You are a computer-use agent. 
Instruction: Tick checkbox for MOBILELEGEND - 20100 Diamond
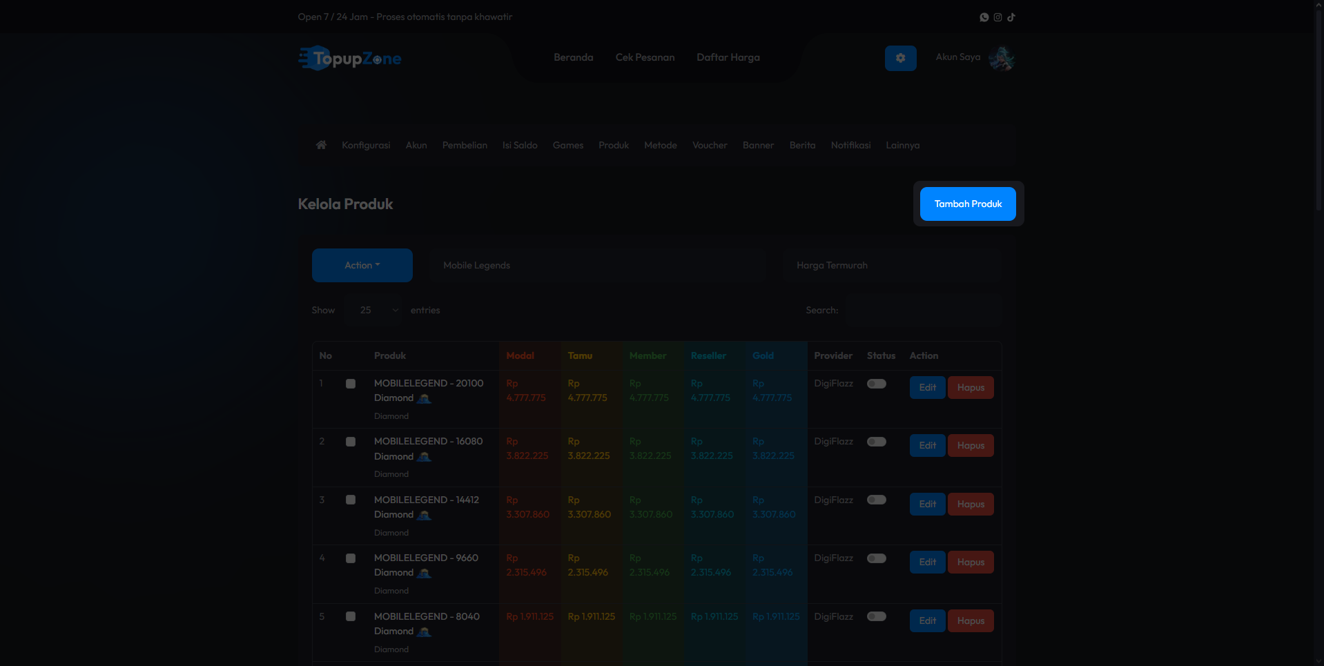[351, 384]
